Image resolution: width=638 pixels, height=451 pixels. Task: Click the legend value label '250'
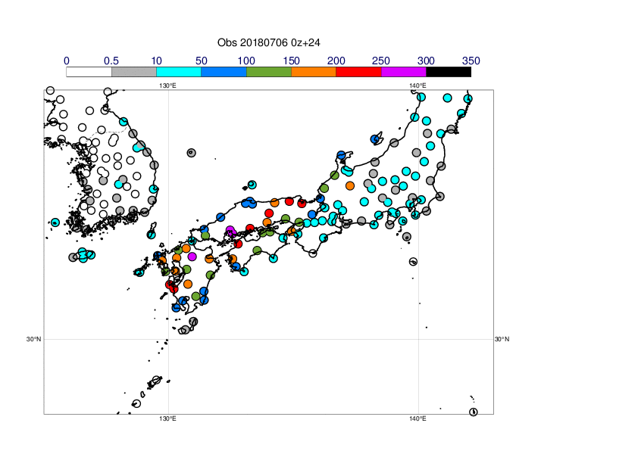[381, 61]
